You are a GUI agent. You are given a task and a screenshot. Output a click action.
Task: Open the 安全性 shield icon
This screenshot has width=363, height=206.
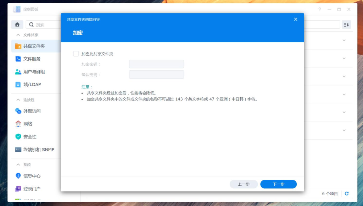tap(17, 136)
